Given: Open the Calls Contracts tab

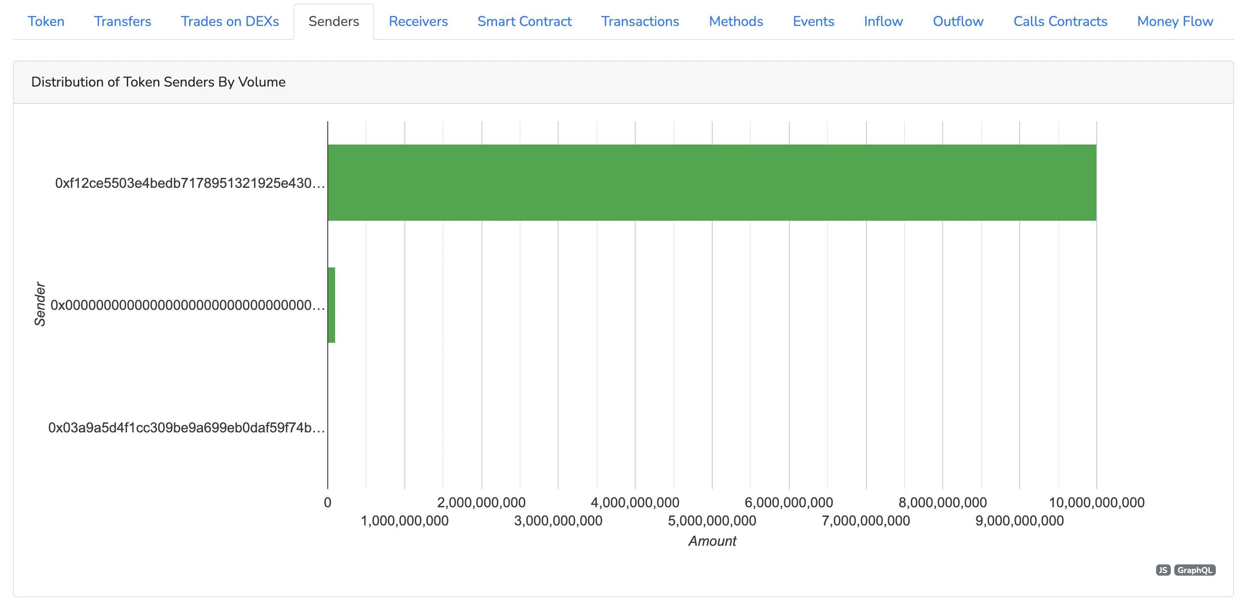Looking at the screenshot, I should 1060,21.
